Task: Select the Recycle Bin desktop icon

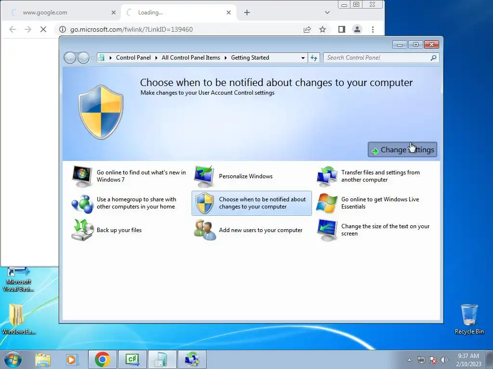Action: pos(469,319)
